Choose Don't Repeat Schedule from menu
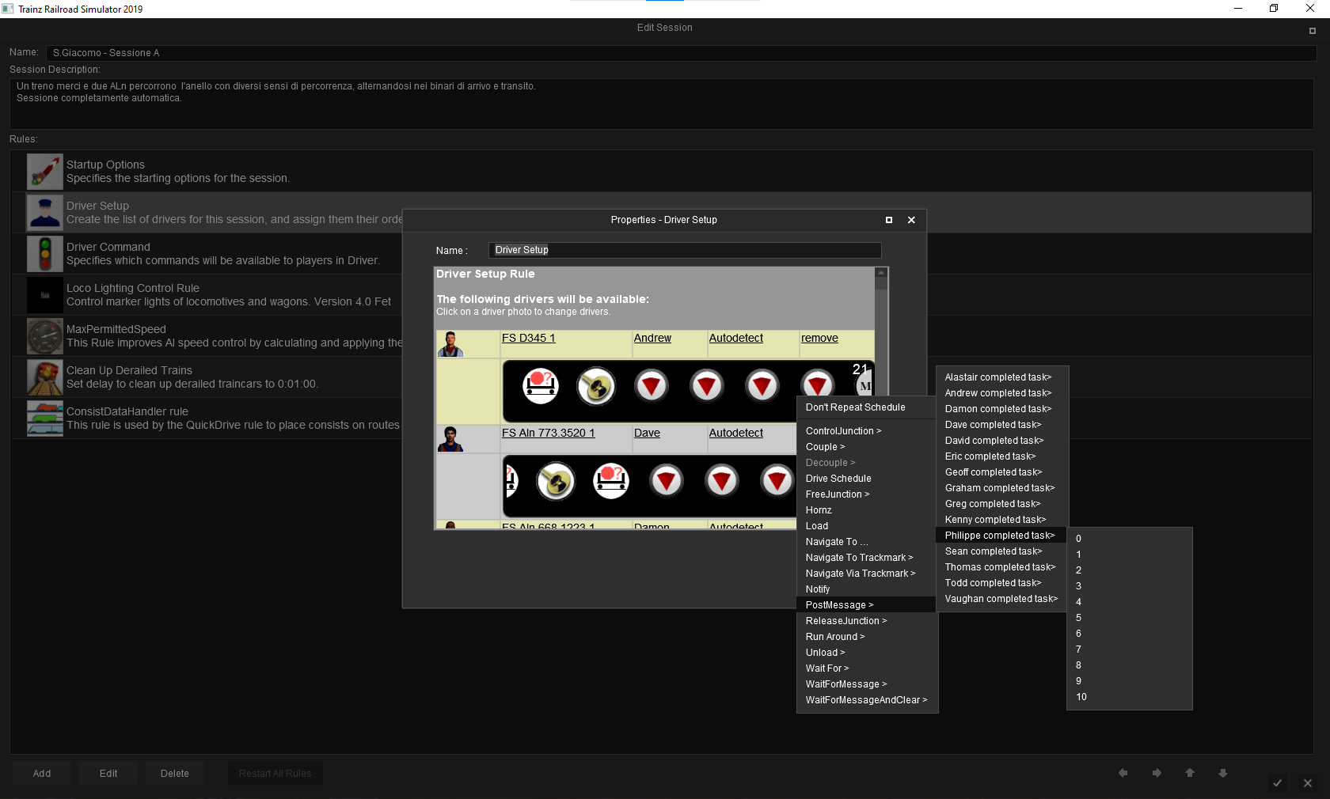 [x=855, y=407]
